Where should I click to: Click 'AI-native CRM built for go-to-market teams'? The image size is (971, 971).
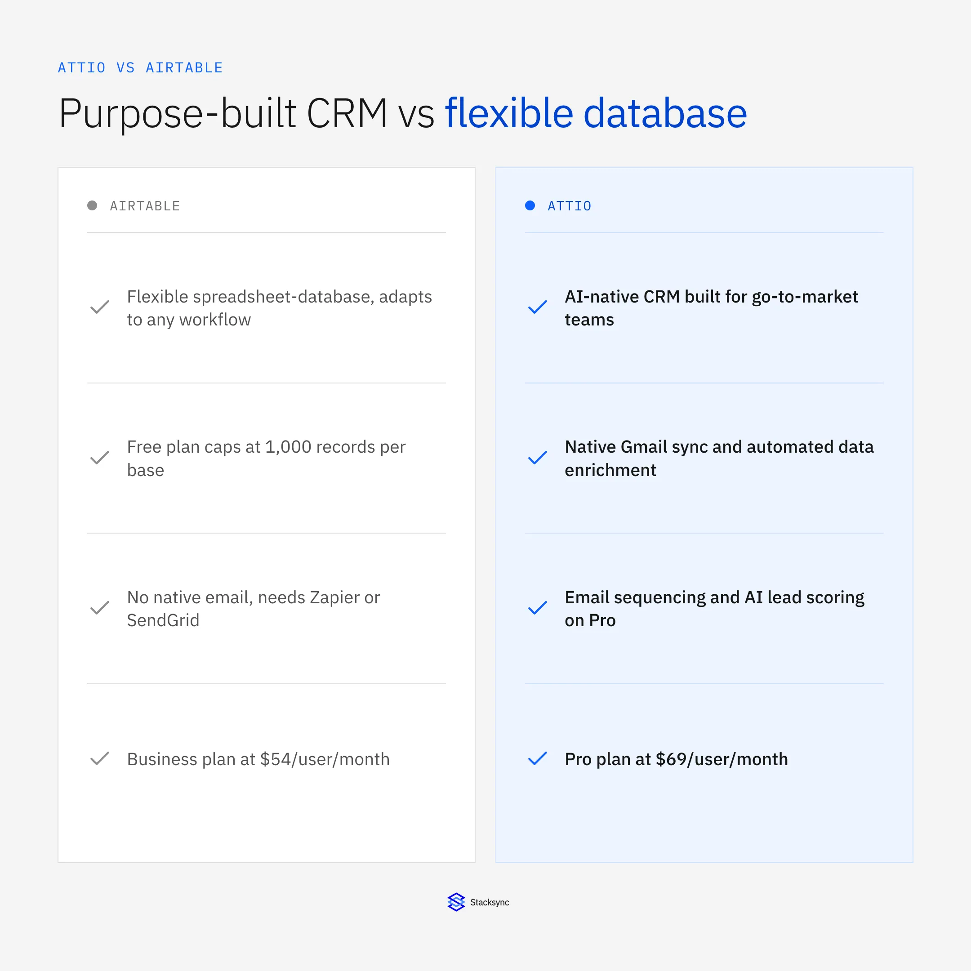pos(711,308)
